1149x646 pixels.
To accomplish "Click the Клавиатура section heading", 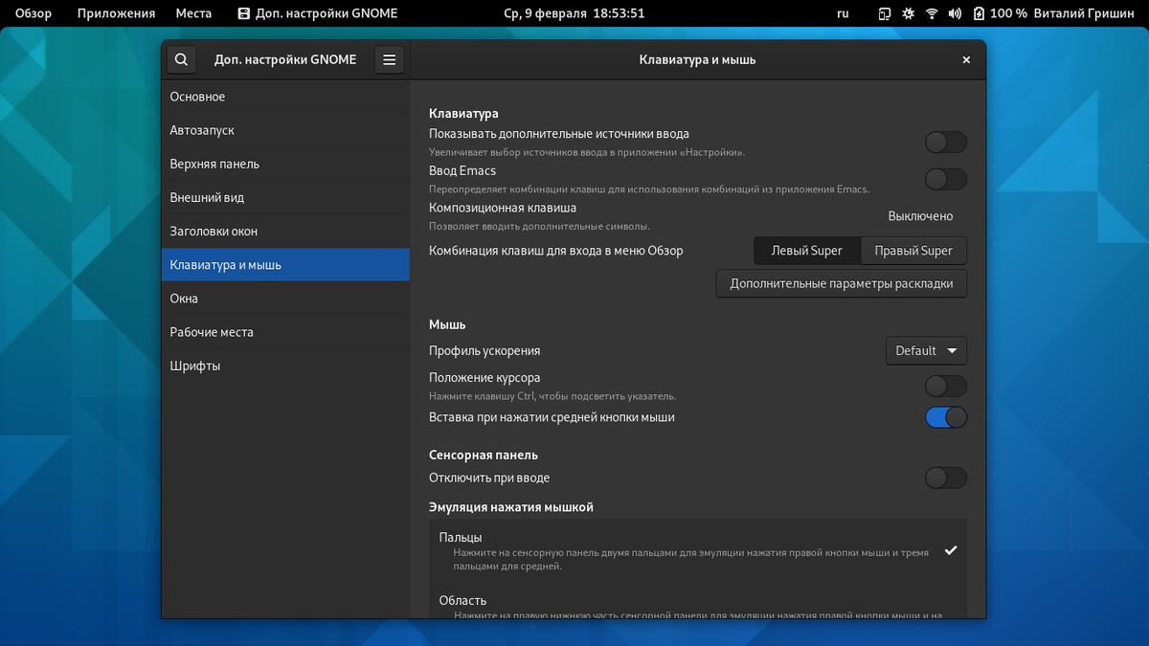I will [x=463, y=113].
